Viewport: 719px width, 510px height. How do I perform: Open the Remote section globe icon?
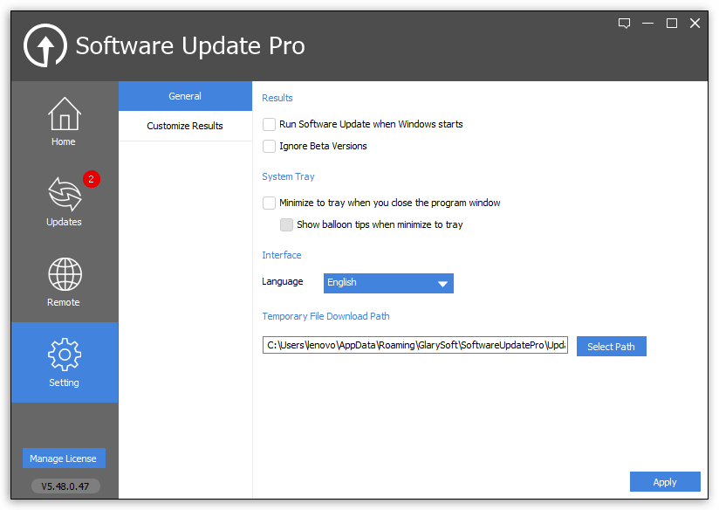pos(65,274)
